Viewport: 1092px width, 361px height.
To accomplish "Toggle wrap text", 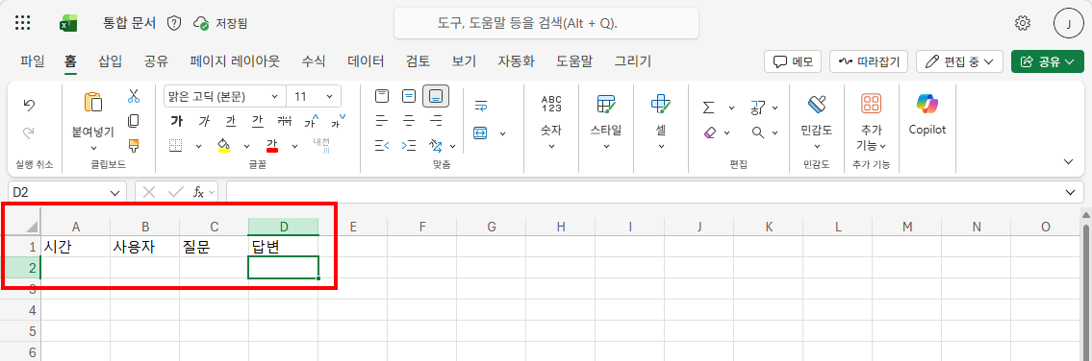I will (x=480, y=106).
